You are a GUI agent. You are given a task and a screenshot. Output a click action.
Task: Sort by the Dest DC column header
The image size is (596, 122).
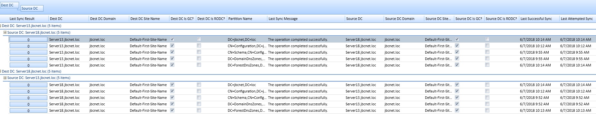tap(68, 19)
